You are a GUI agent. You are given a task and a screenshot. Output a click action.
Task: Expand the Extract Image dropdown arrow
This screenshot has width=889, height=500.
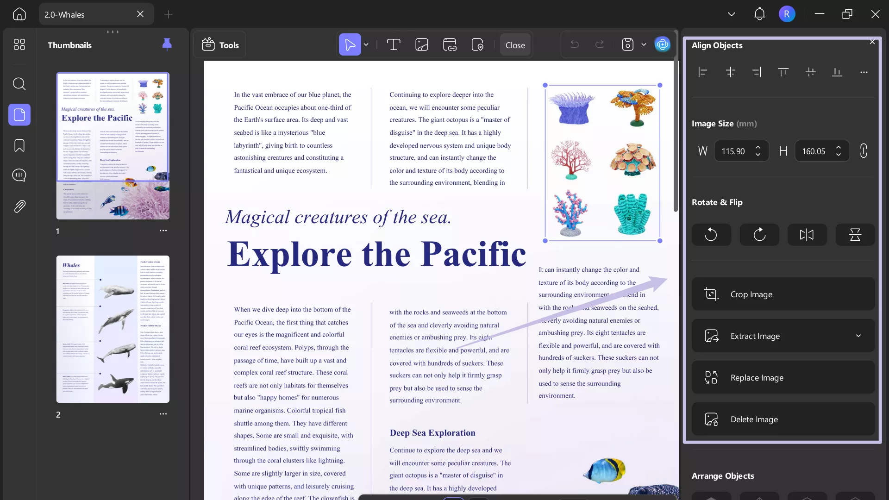(858, 336)
